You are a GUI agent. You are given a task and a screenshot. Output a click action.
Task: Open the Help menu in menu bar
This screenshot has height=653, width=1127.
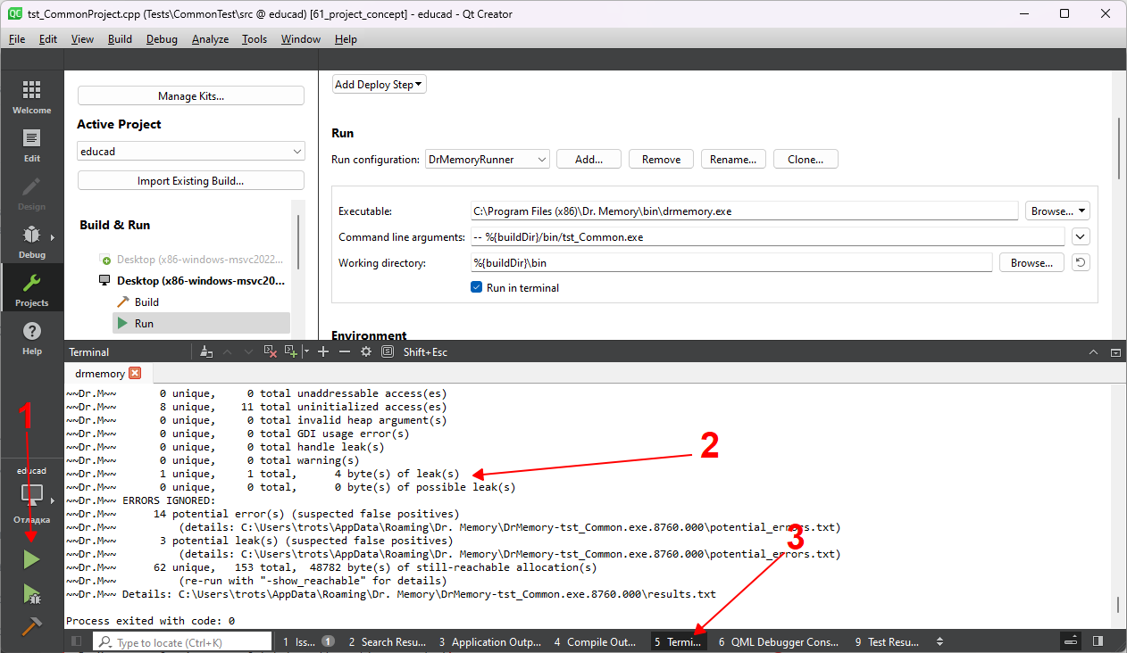click(x=346, y=39)
